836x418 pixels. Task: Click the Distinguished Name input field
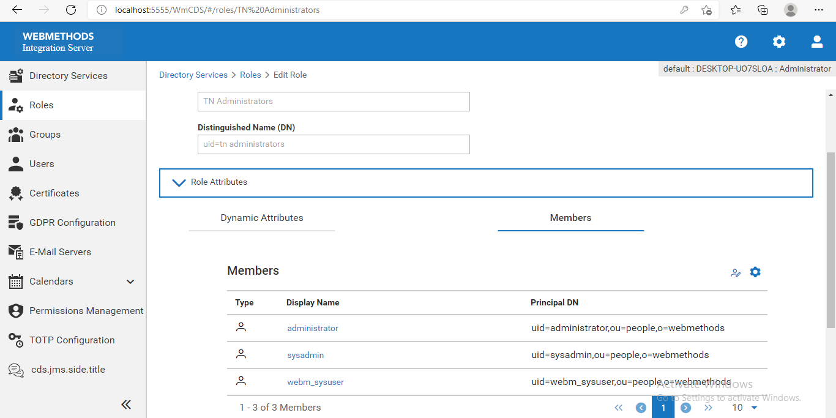tap(334, 144)
